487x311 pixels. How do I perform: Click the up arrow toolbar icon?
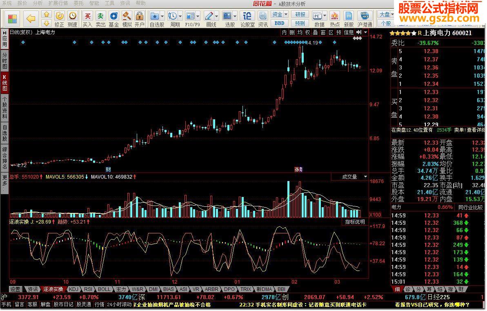click(46, 14)
